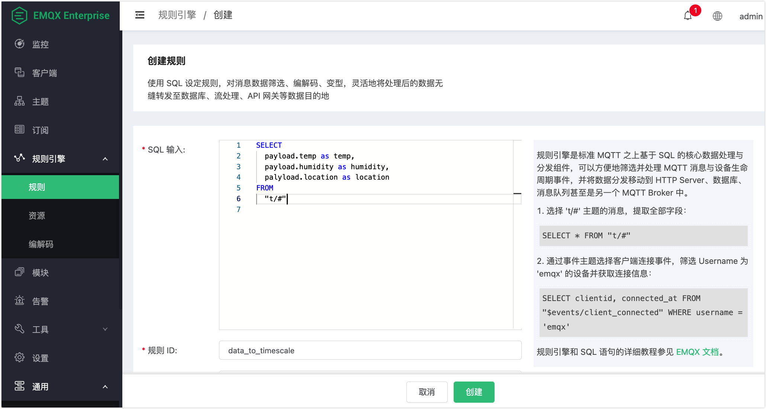Click the 客户端 clients icon

click(19, 72)
